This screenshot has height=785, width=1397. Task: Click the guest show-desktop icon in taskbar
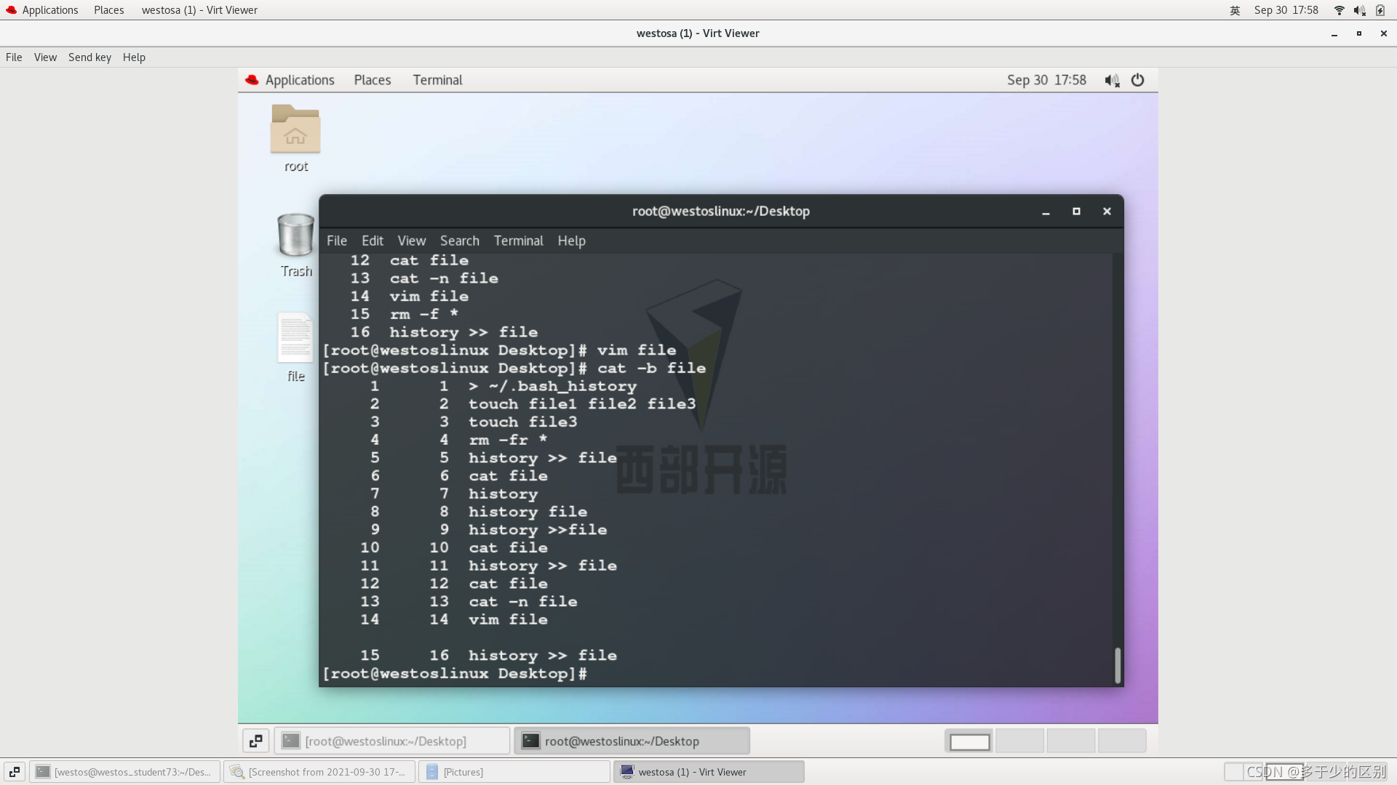pos(255,741)
